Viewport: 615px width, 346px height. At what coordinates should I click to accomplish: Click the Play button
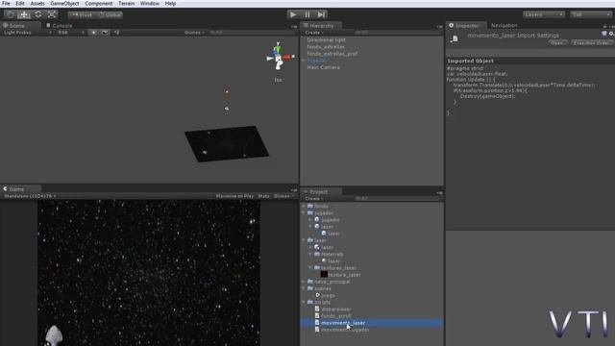click(x=293, y=15)
